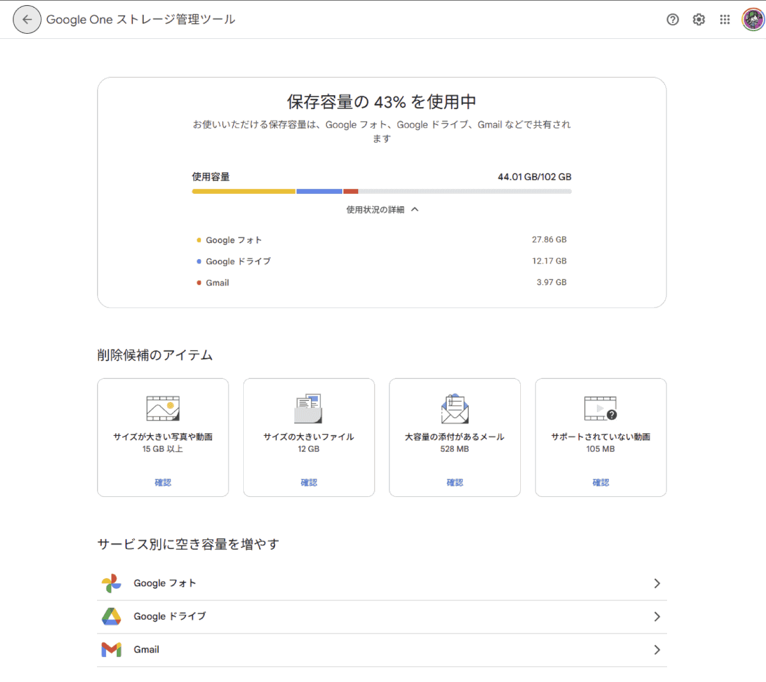Open Google ドライブ in service list

click(382, 617)
